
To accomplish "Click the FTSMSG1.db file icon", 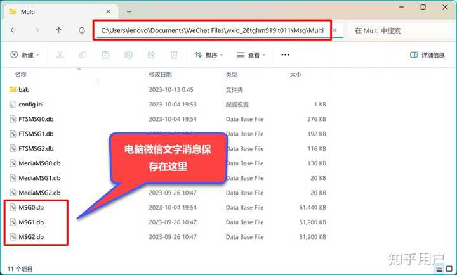I will [13, 134].
